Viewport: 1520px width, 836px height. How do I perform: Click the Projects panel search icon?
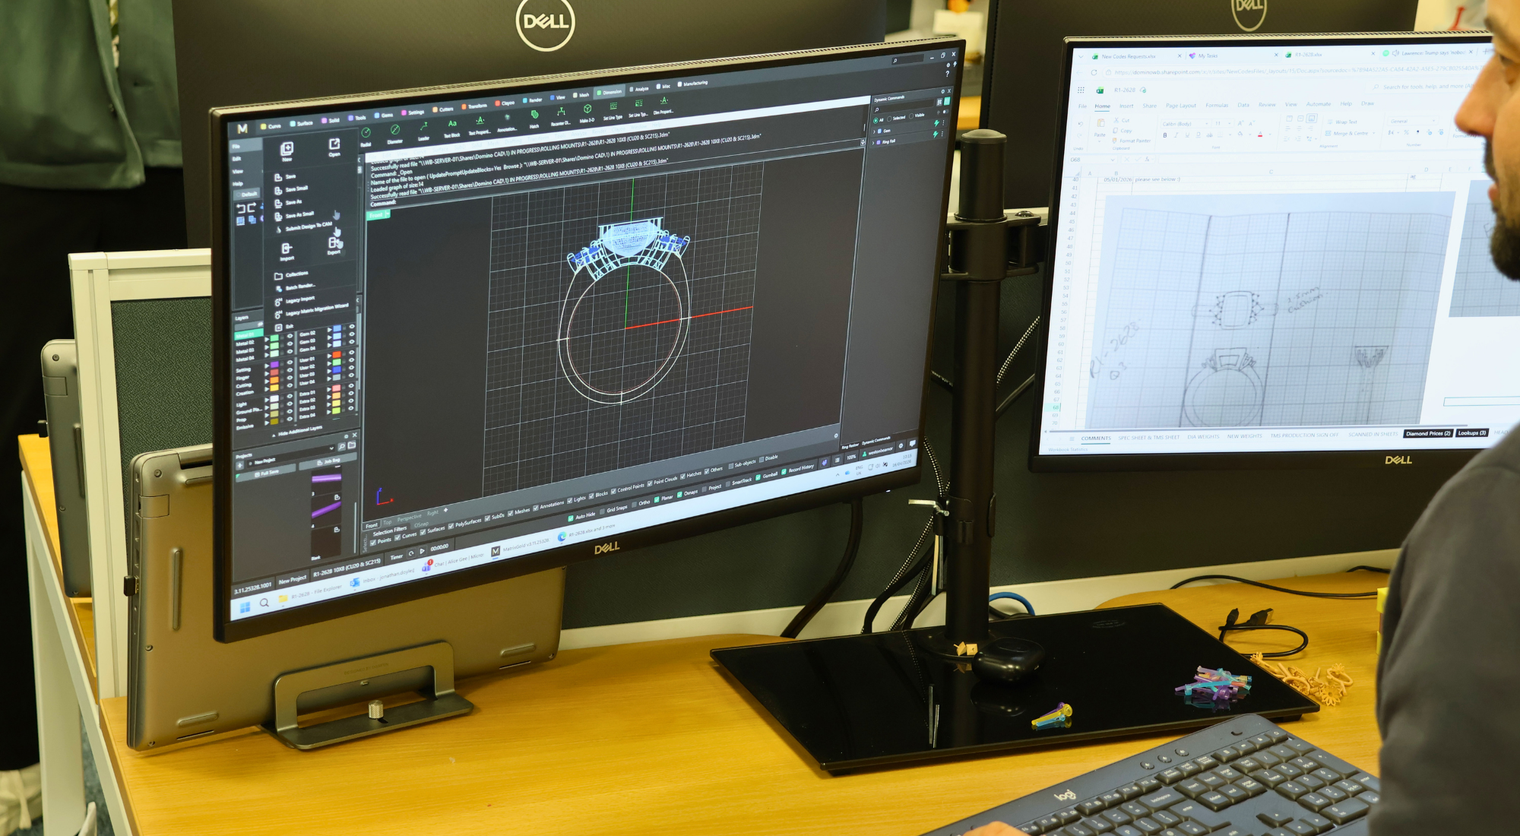[341, 447]
